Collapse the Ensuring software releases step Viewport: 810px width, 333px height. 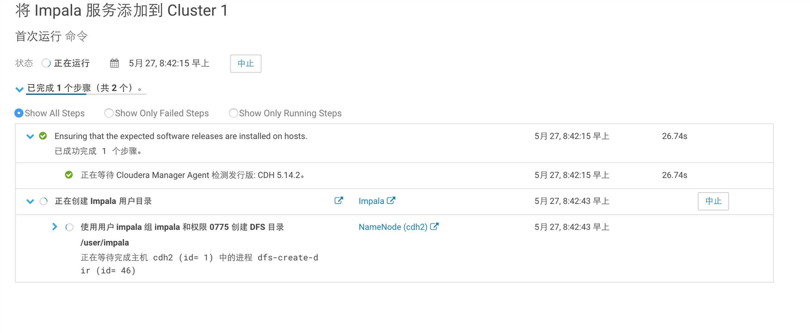point(30,137)
